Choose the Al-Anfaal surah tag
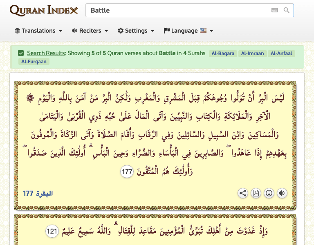314x245 pixels. (x=281, y=53)
